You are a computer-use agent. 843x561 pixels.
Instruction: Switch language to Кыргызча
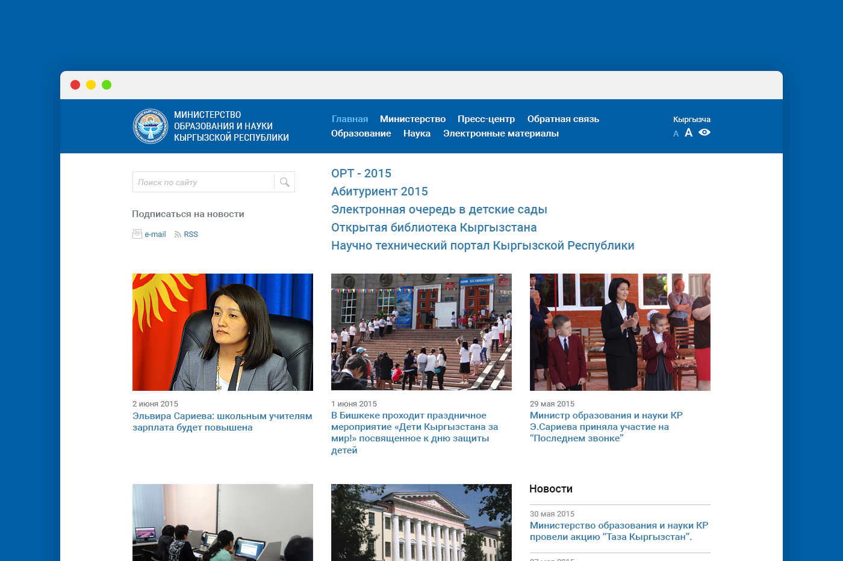click(692, 119)
